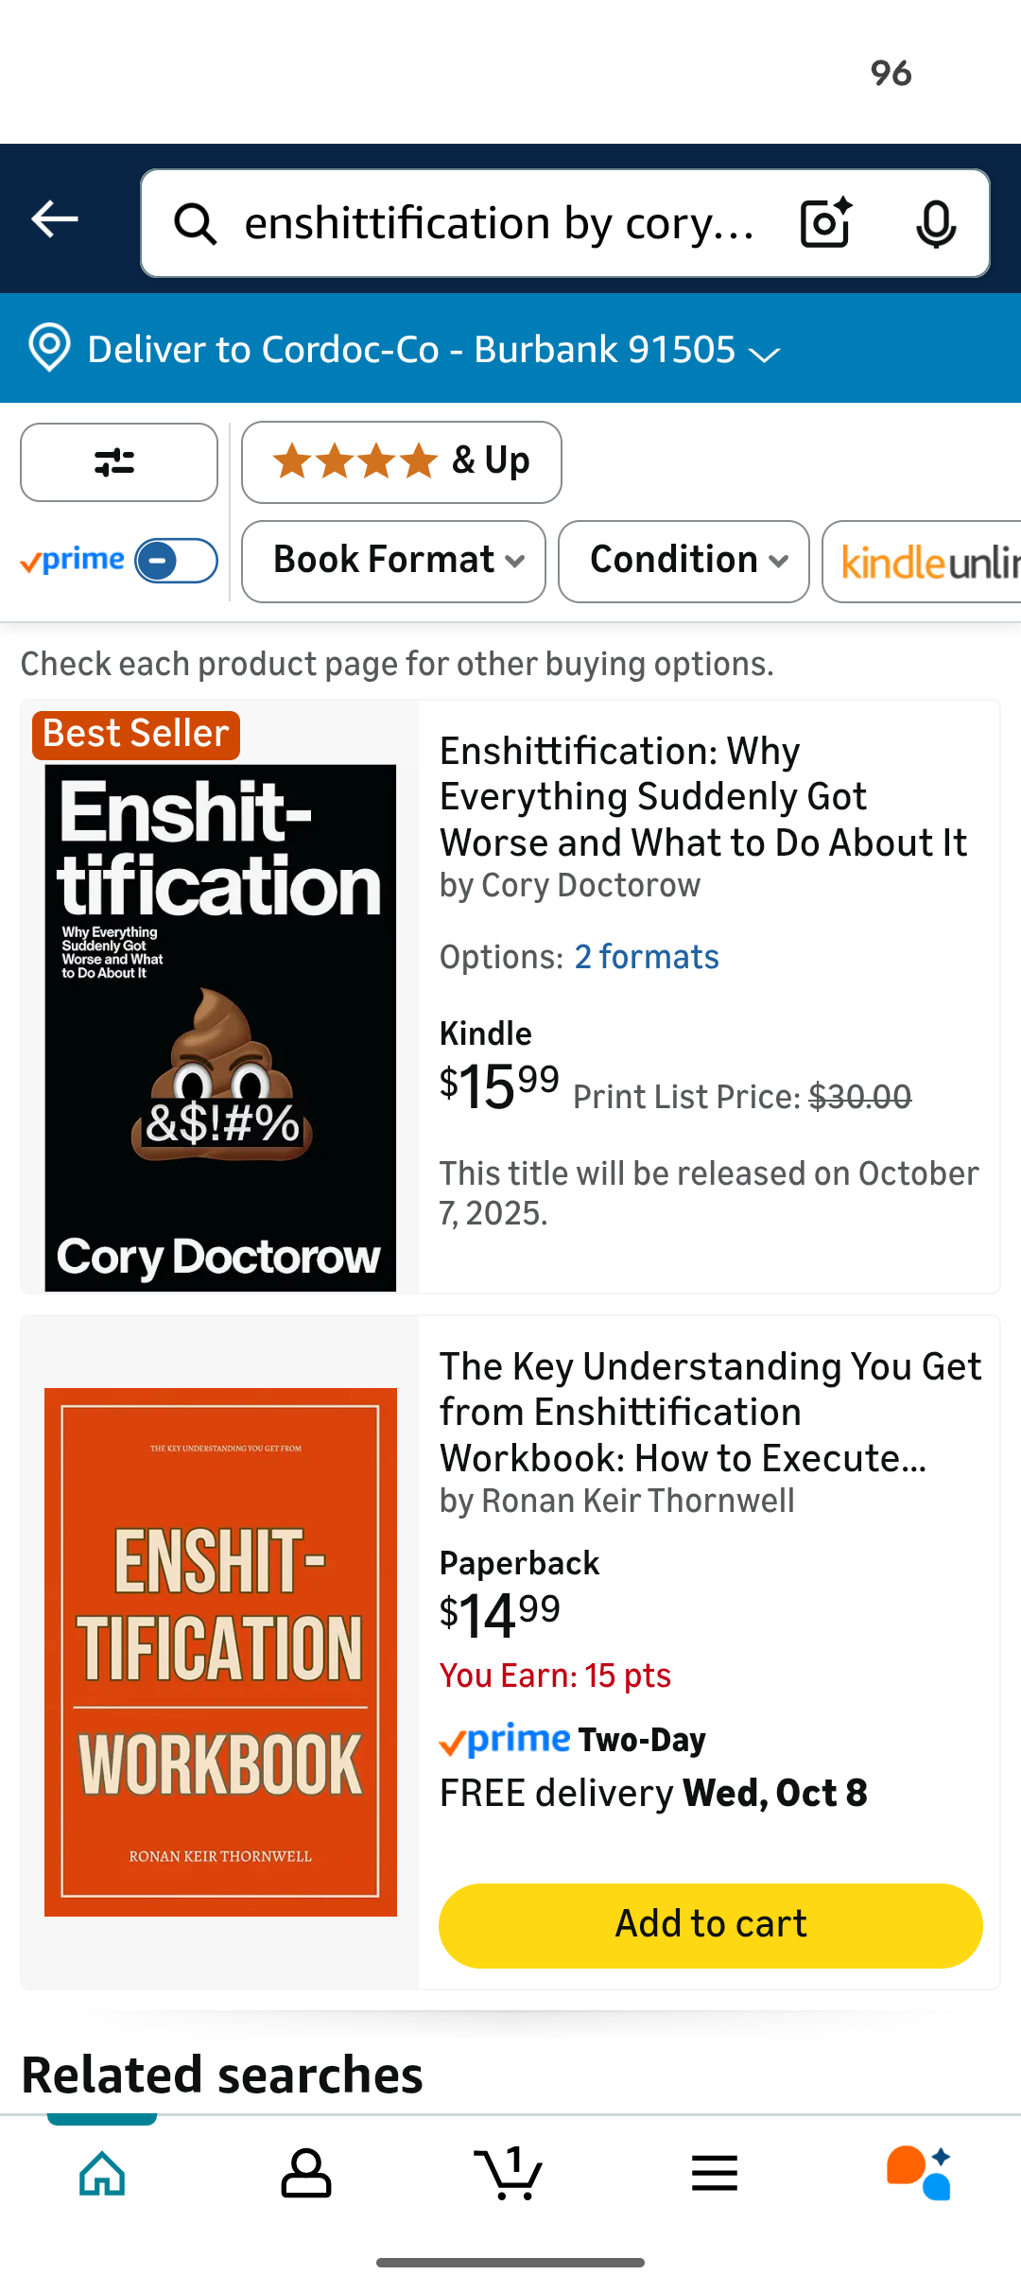Launch the Rufus AI assistant icon
The width and height of the screenshot is (1021, 2292).
(x=919, y=2173)
